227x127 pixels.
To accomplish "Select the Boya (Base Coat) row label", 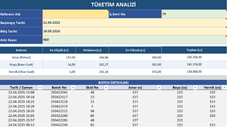I will [x=21, y=65].
